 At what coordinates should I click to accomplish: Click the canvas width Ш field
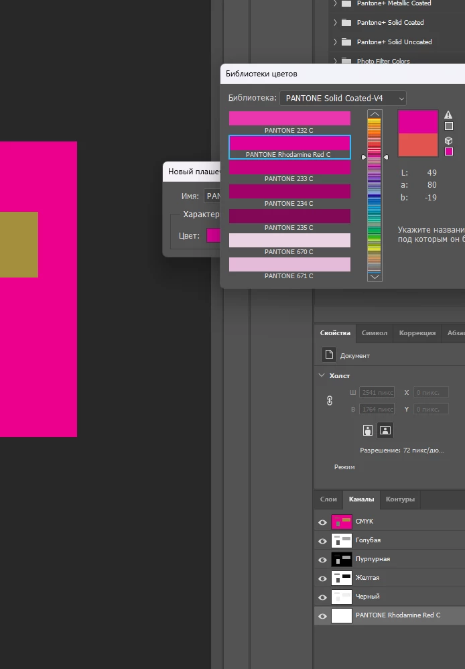(377, 392)
